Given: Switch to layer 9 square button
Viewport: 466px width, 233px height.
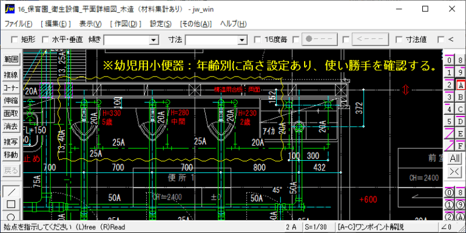Looking at the screenshot, I should 461,73.
